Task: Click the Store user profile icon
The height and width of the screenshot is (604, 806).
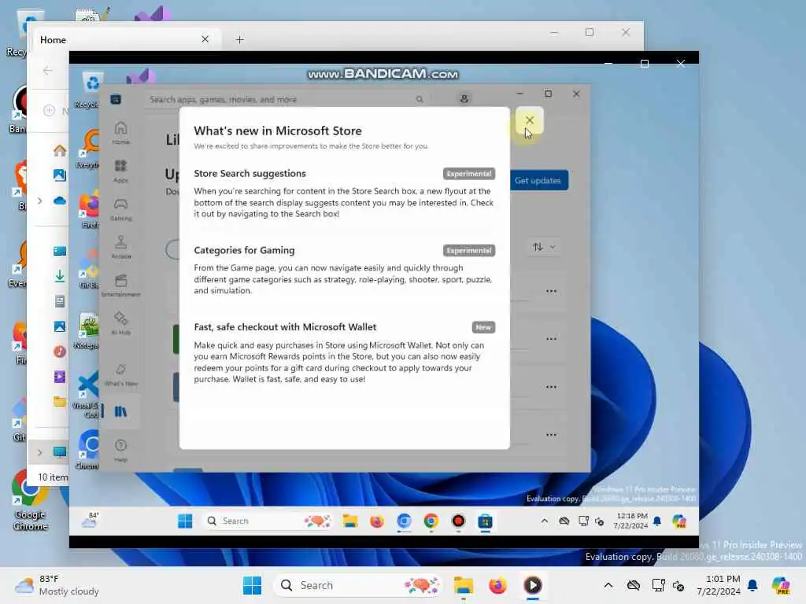Action: [464, 98]
